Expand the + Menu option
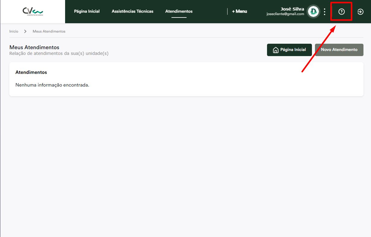The width and height of the screenshot is (371, 237). pyautogui.click(x=240, y=11)
